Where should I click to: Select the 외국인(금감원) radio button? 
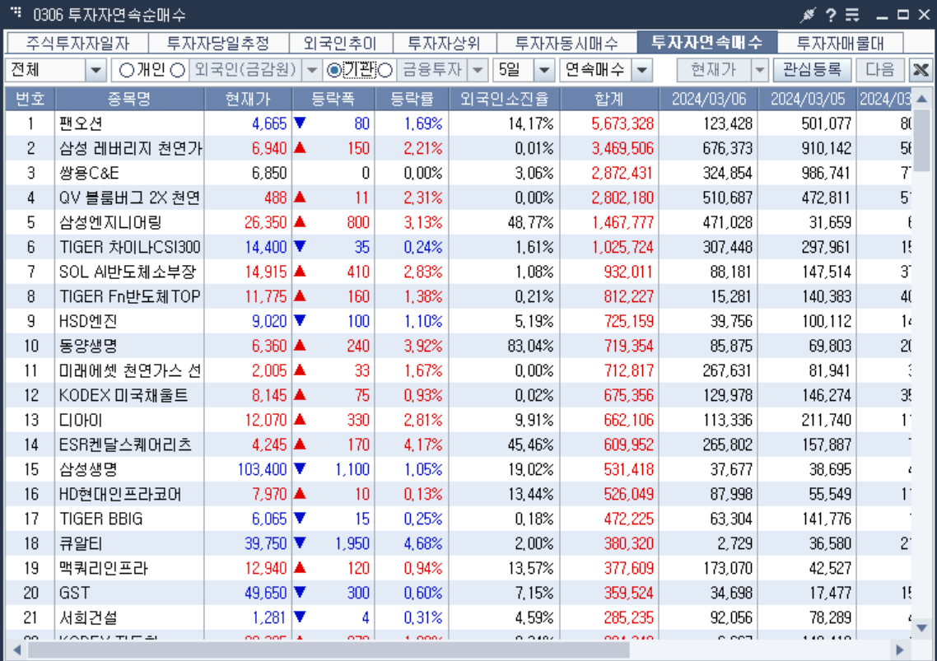click(x=178, y=71)
